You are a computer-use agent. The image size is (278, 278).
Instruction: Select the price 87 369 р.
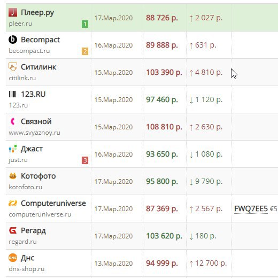(162, 209)
